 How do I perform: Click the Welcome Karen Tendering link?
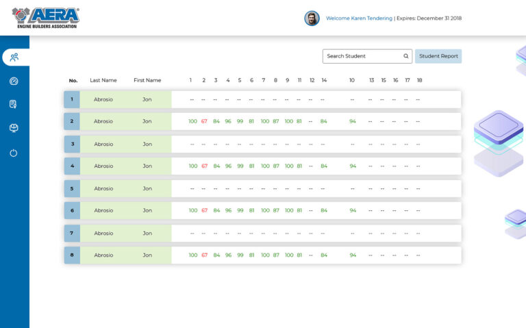(x=359, y=18)
